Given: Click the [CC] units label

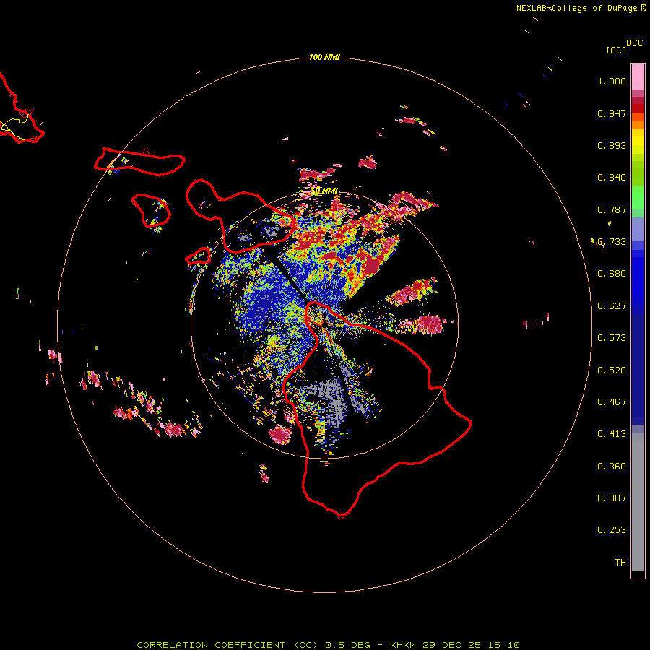Looking at the screenshot, I should click(617, 50).
